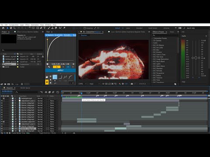
Task: Select the Hand tool
Action: [x=11, y=28]
